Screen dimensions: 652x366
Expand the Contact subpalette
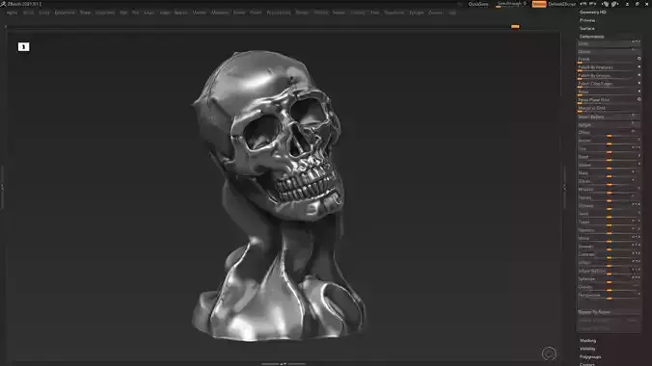coord(587,364)
